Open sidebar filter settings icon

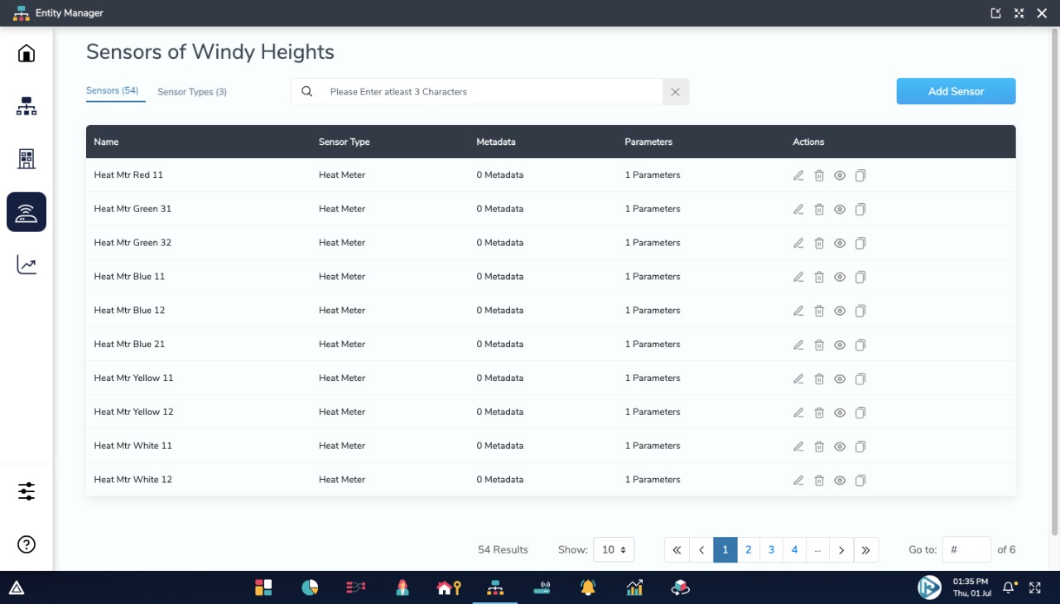click(x=26, y=490)
